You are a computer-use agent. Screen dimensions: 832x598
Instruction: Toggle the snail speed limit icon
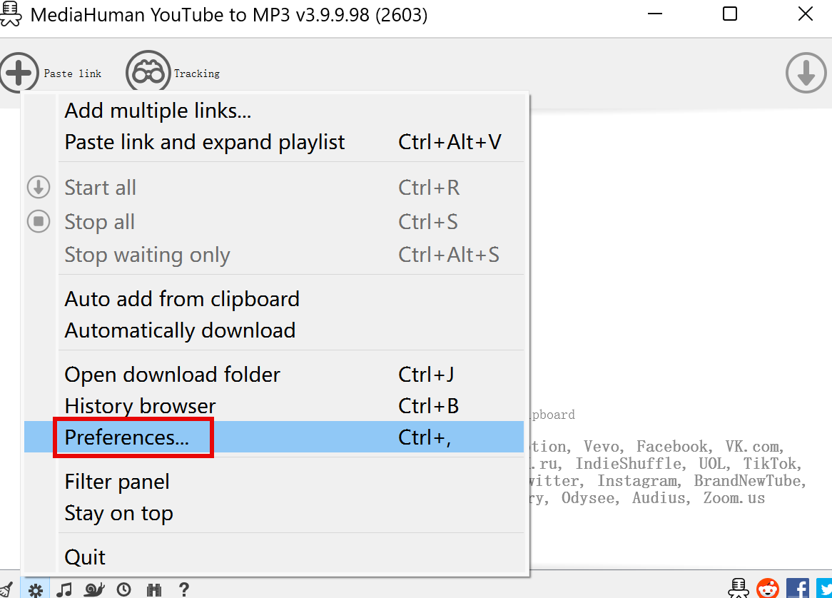click(94, 589)
